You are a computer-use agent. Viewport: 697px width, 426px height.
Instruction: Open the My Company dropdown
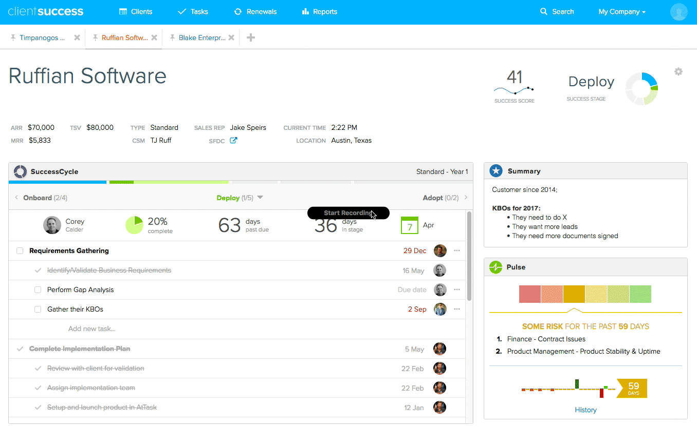pyautogui.click(x=622, y=12)
